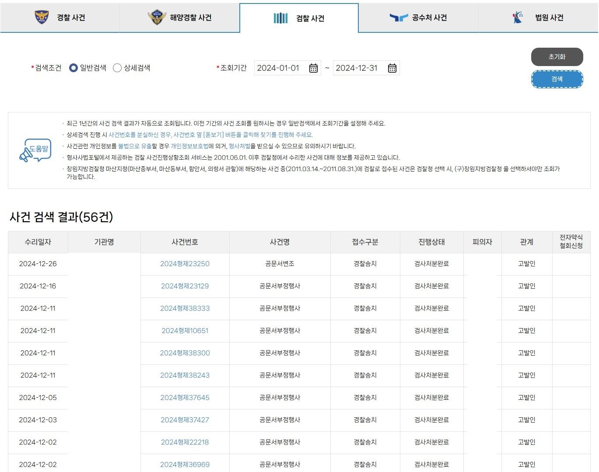Click the date cell 2024-12-26
This screenshot has height=472, width=599.
point(38,264)
